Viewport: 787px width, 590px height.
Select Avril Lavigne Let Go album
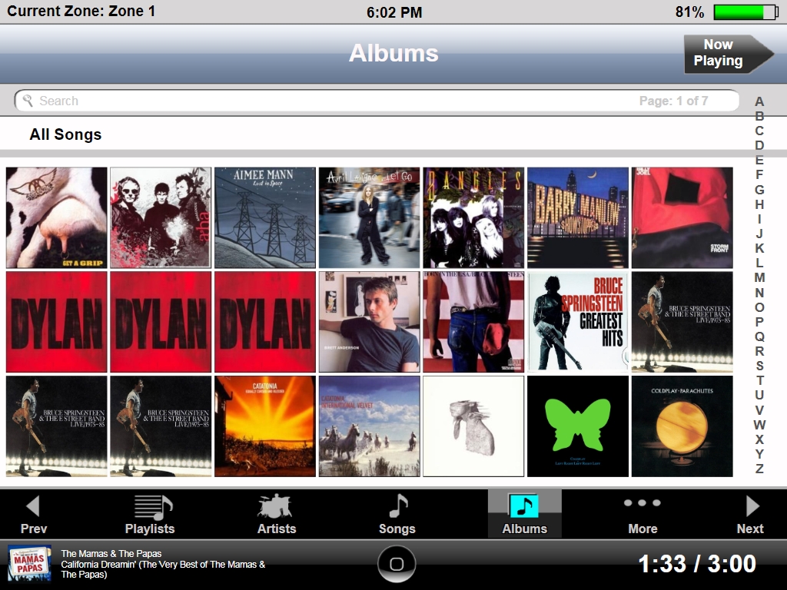[370, 217]
